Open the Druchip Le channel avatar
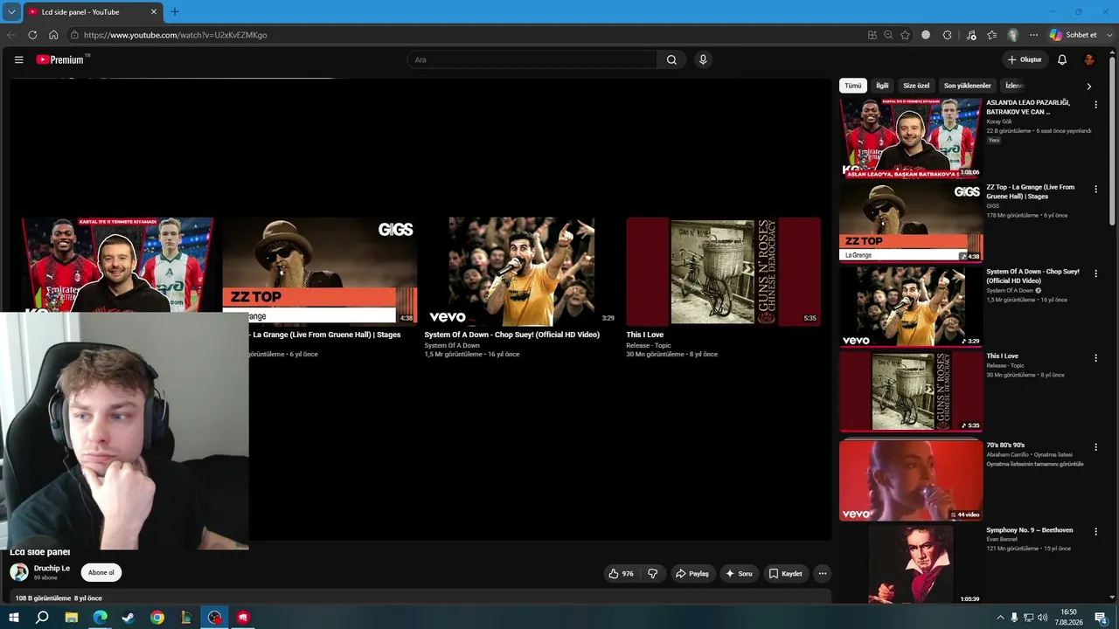1119x629 pixels. pos(19,572)
